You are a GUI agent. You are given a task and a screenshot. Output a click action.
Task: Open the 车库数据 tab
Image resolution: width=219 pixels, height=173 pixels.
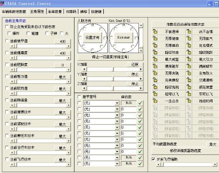click(x=55, y=11)
